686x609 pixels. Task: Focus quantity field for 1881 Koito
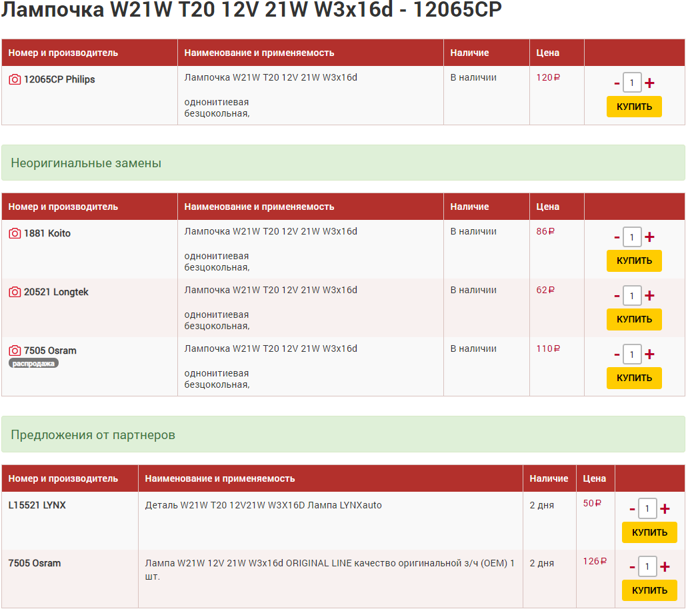(632, 237)
